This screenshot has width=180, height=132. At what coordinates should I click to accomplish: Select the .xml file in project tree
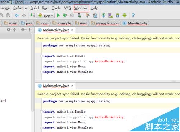[x=3, y=101]
